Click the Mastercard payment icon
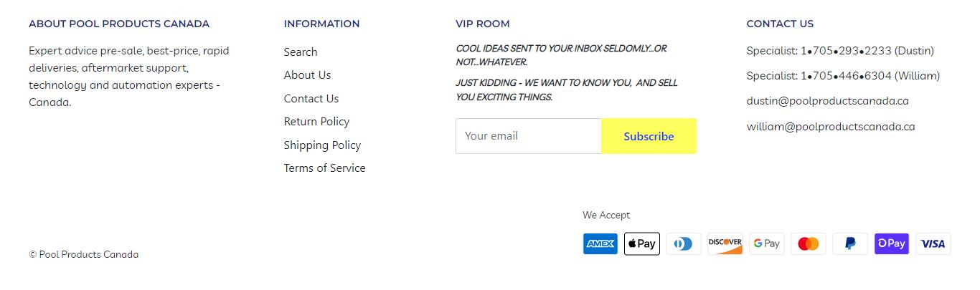The width and height of the screenshot is (980, 290). tap(808, 244)
